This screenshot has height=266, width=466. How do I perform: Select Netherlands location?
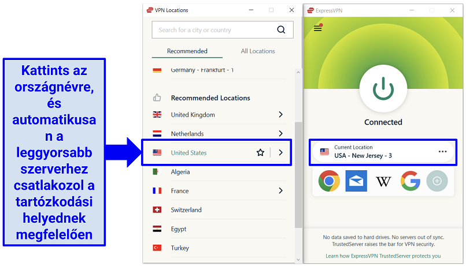click(x=187, y=134)
